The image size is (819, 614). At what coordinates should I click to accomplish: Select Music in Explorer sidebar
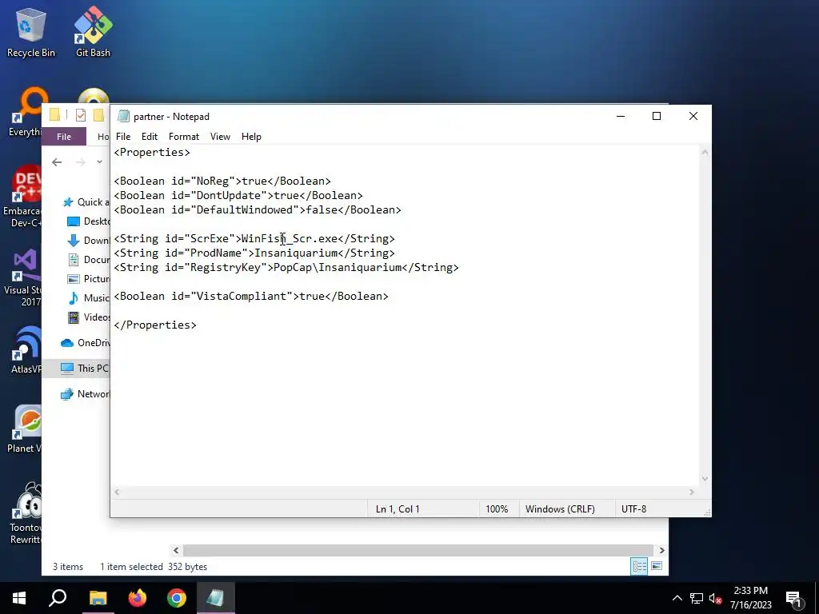pyautogui.click(x=89, y=297)
